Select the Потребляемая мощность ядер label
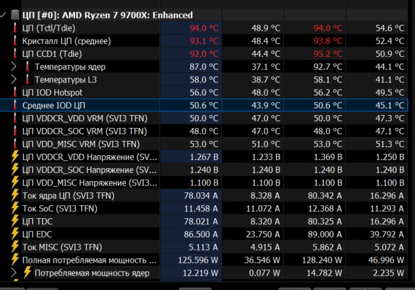The height and width of the screenshot is (290, 415). (x=92, y=273)
